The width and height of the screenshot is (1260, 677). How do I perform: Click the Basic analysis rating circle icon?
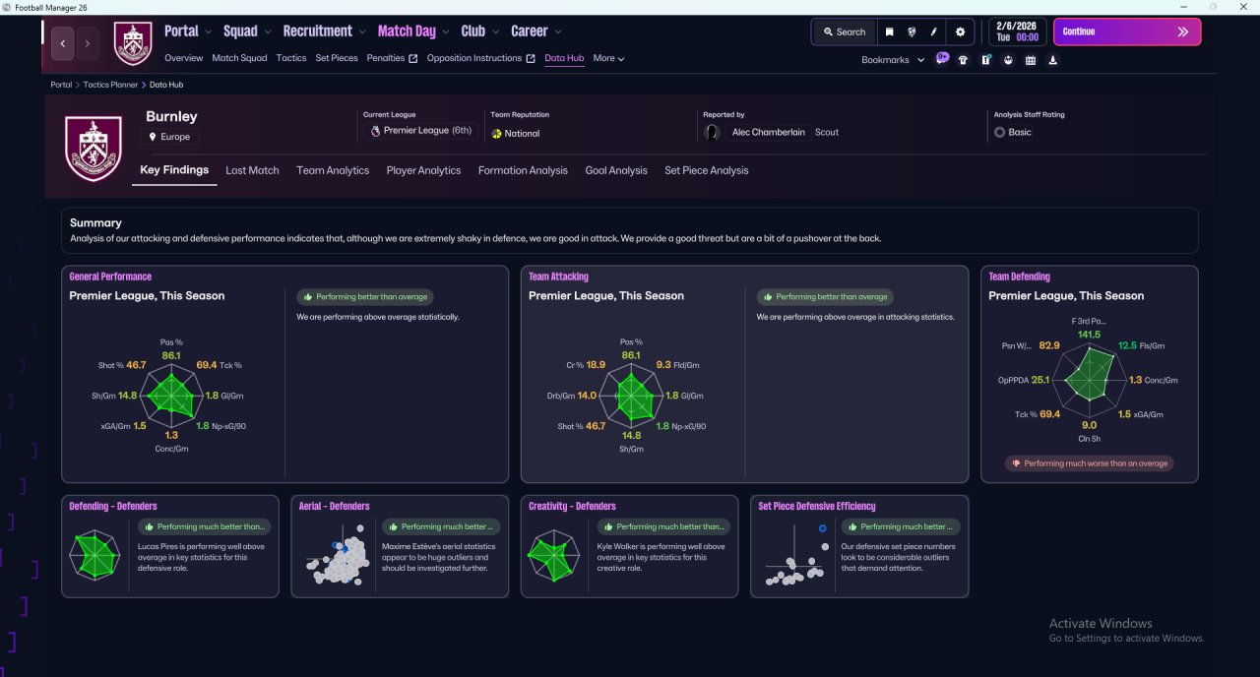tap(999, 132)
